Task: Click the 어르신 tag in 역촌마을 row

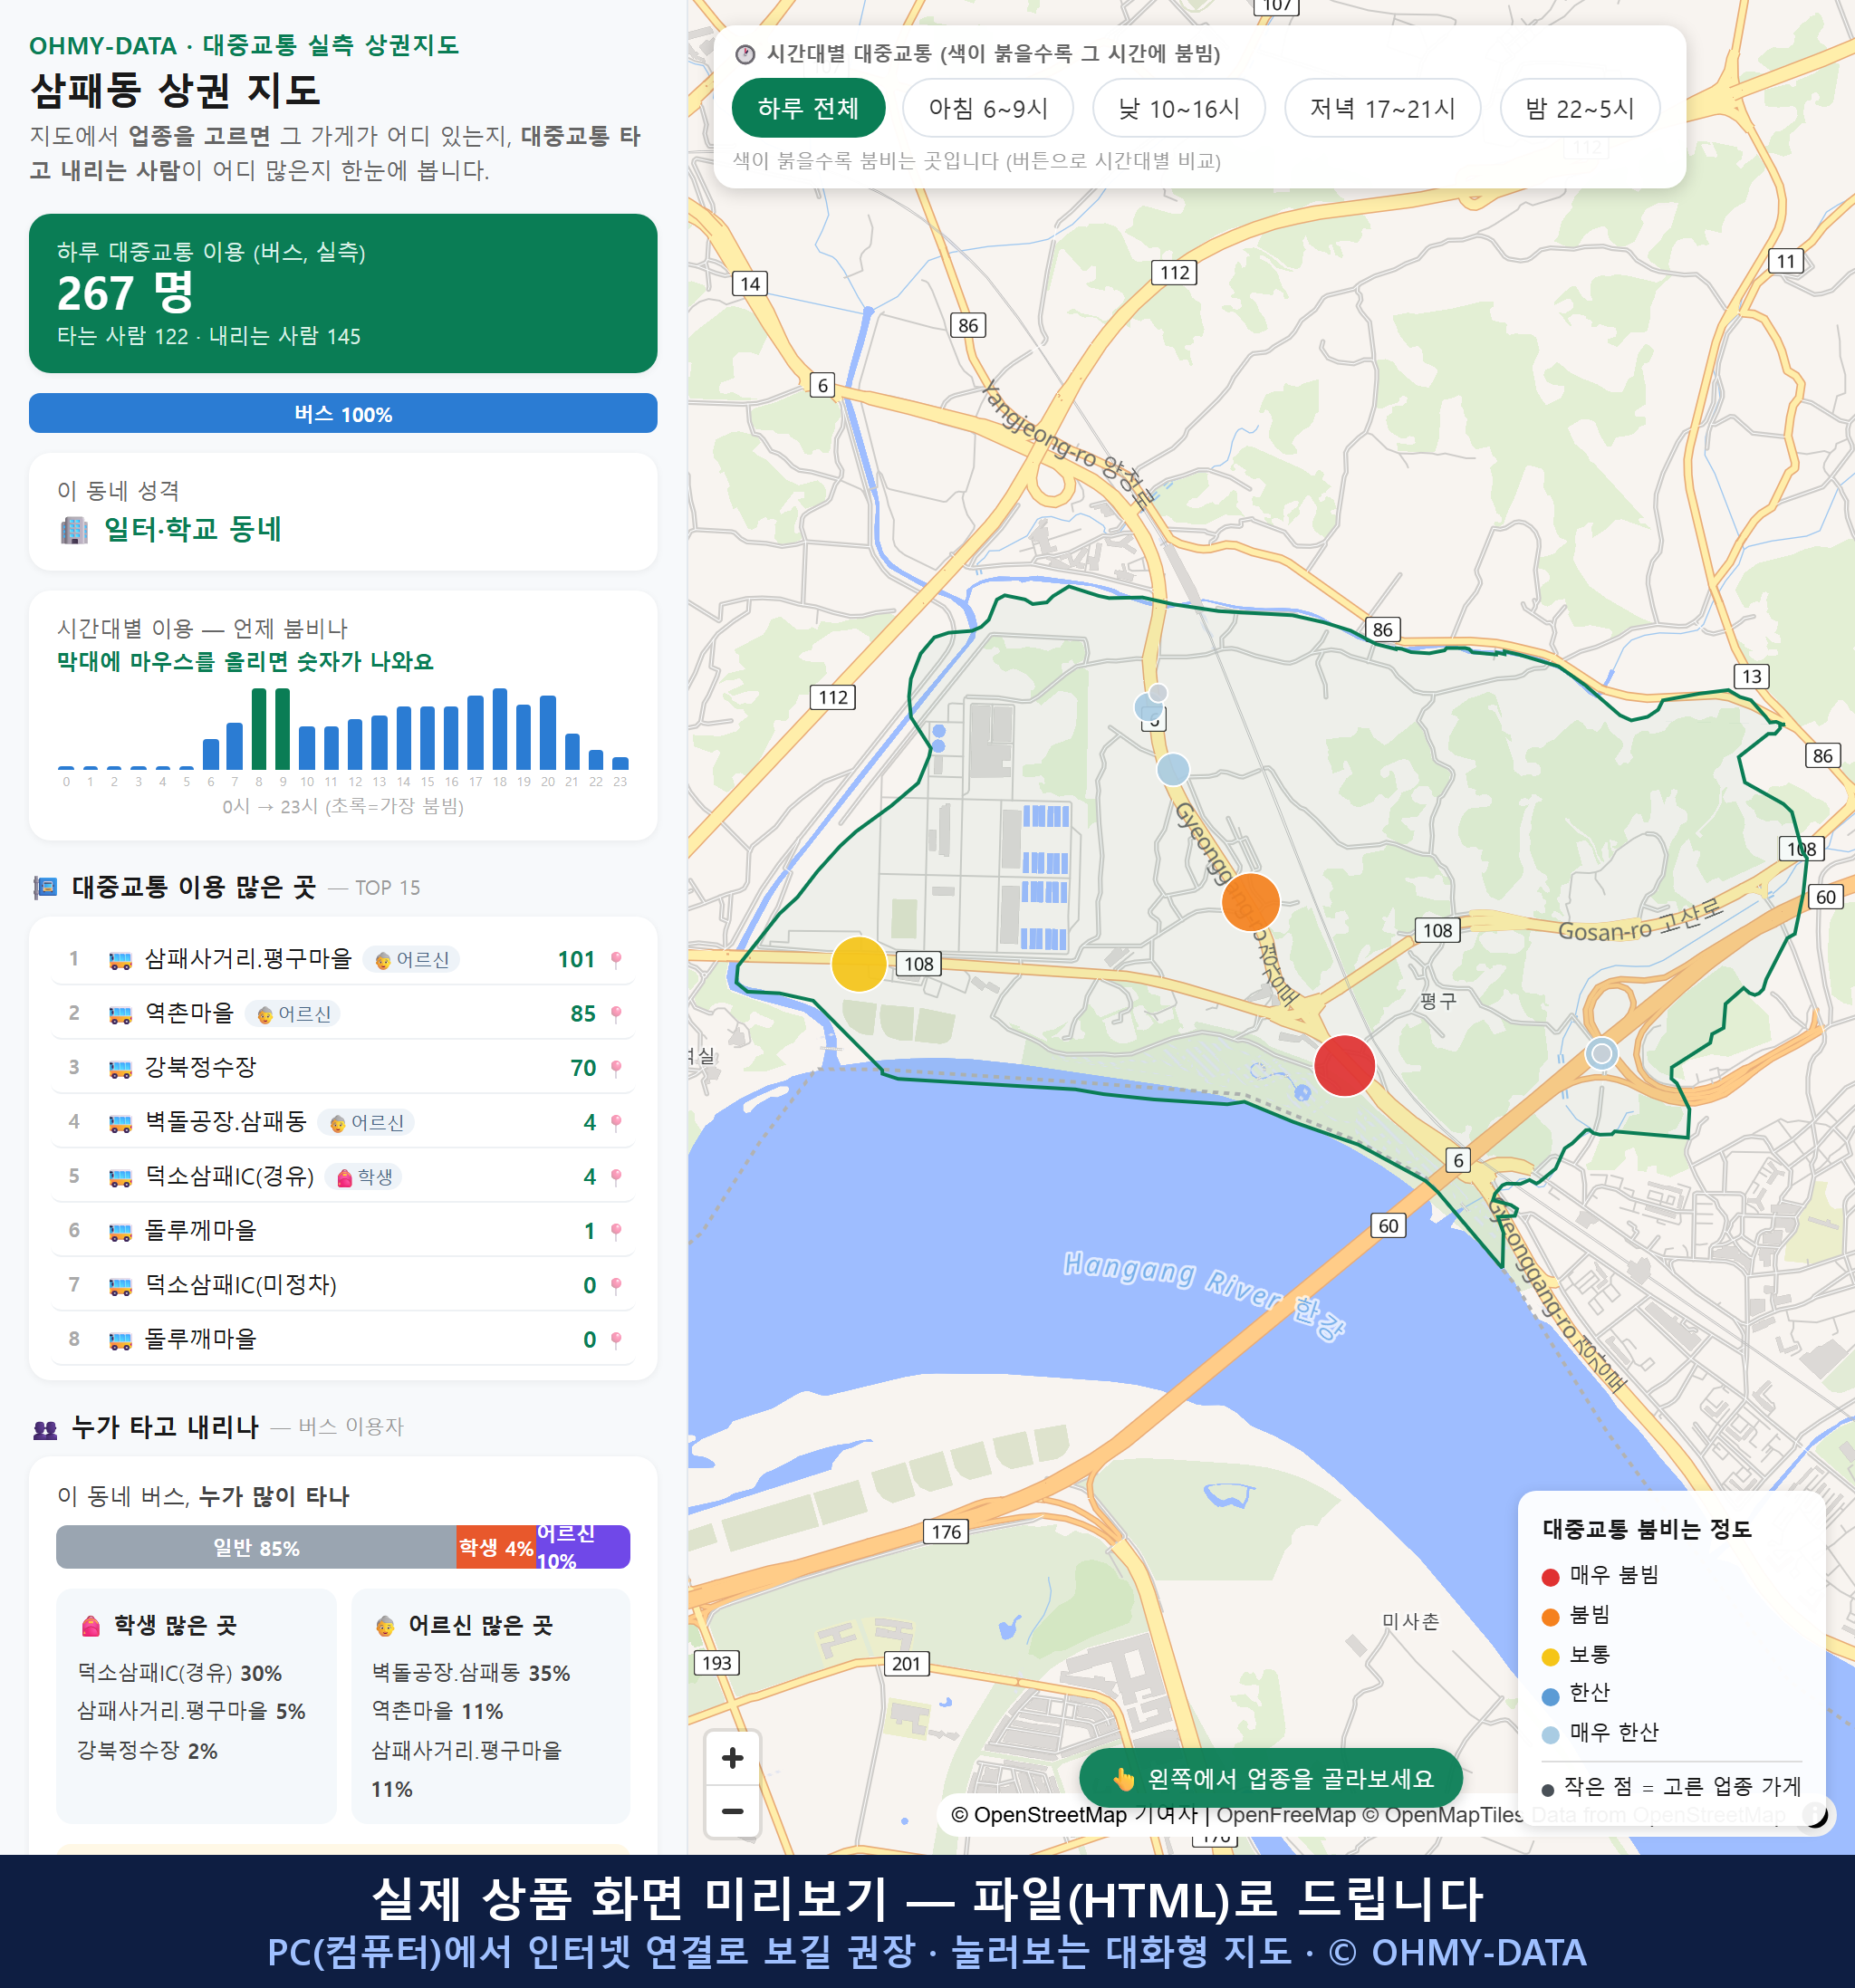Action: (x=293, y=1014)
